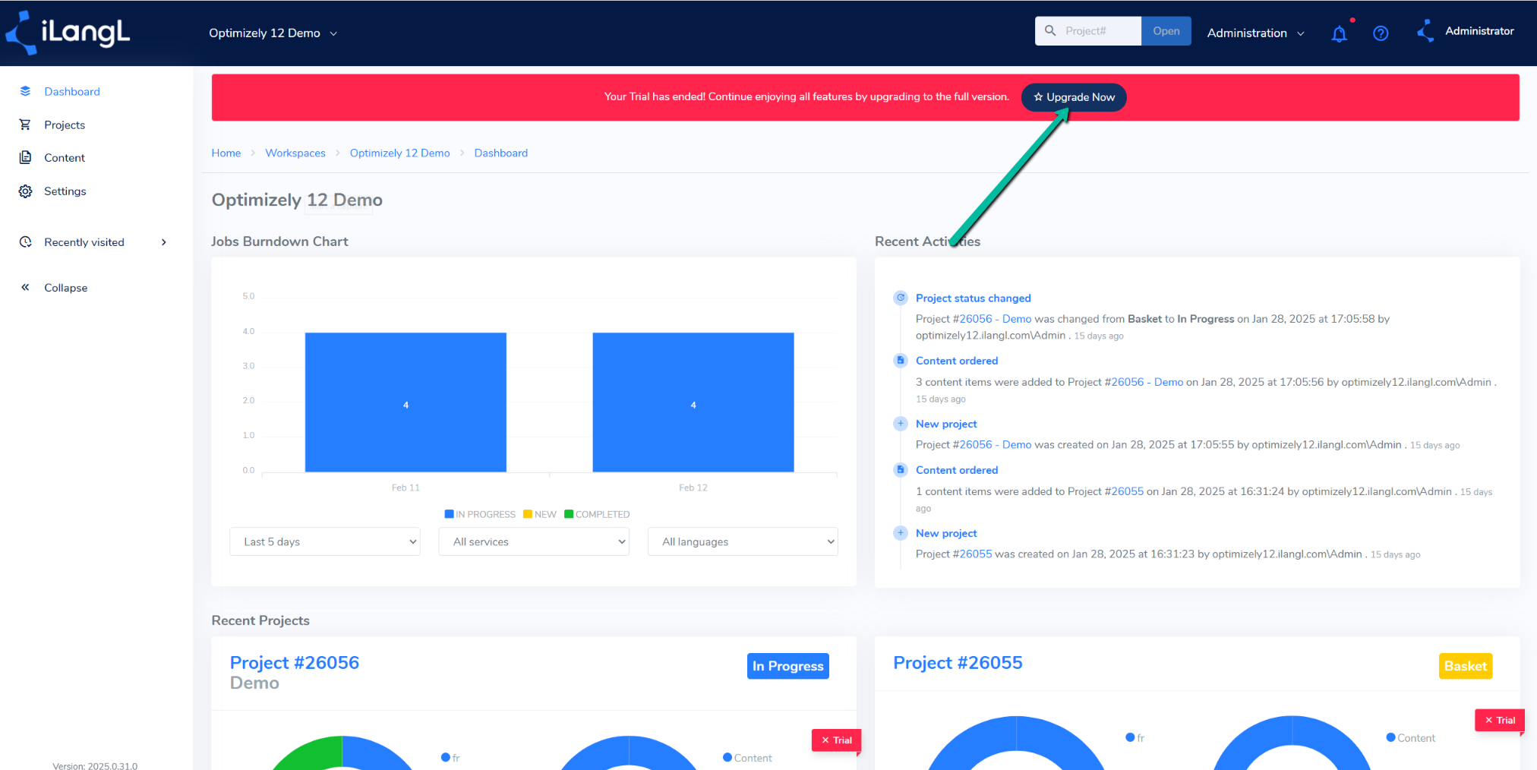Open the Last 5 days dropdown
1537x770 pixels.
tap(325, 541)
